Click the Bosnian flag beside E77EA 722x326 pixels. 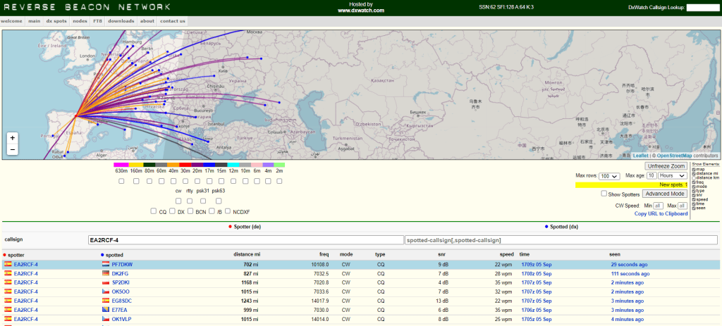coord(106,311)
